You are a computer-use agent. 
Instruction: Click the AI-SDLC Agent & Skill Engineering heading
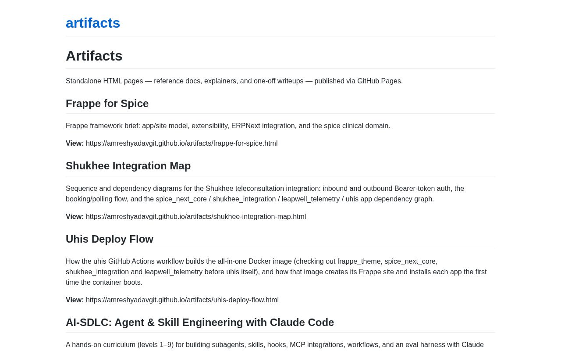point(200,322)
